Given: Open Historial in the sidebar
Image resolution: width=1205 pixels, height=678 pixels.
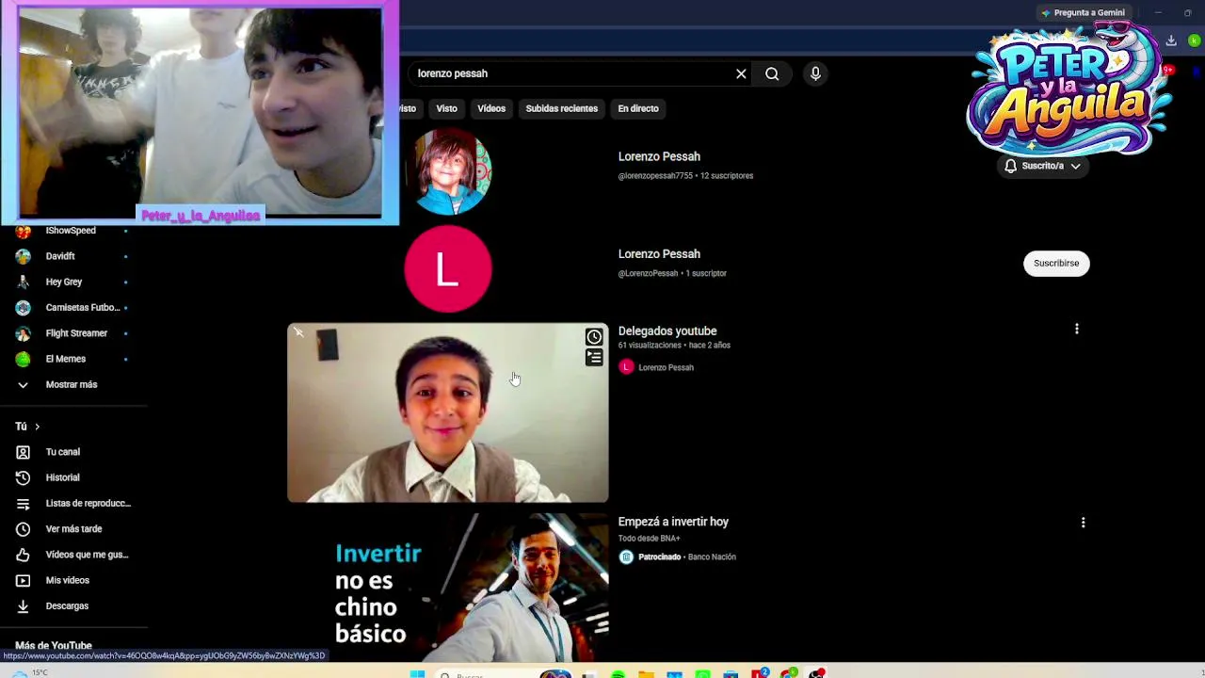Looking at the screenshot, I should [63, 477].
